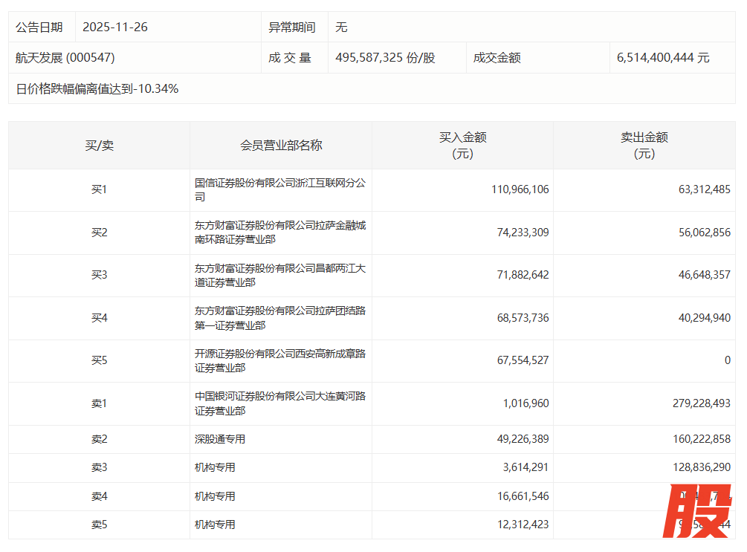Open 东方财富证券拉萨团结路第一 branch entry
Screen dimensions: 747x552
279,318
